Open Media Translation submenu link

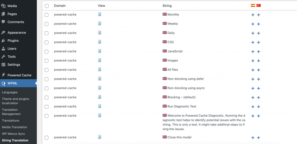pyautogui.click(x=15, y=127)
